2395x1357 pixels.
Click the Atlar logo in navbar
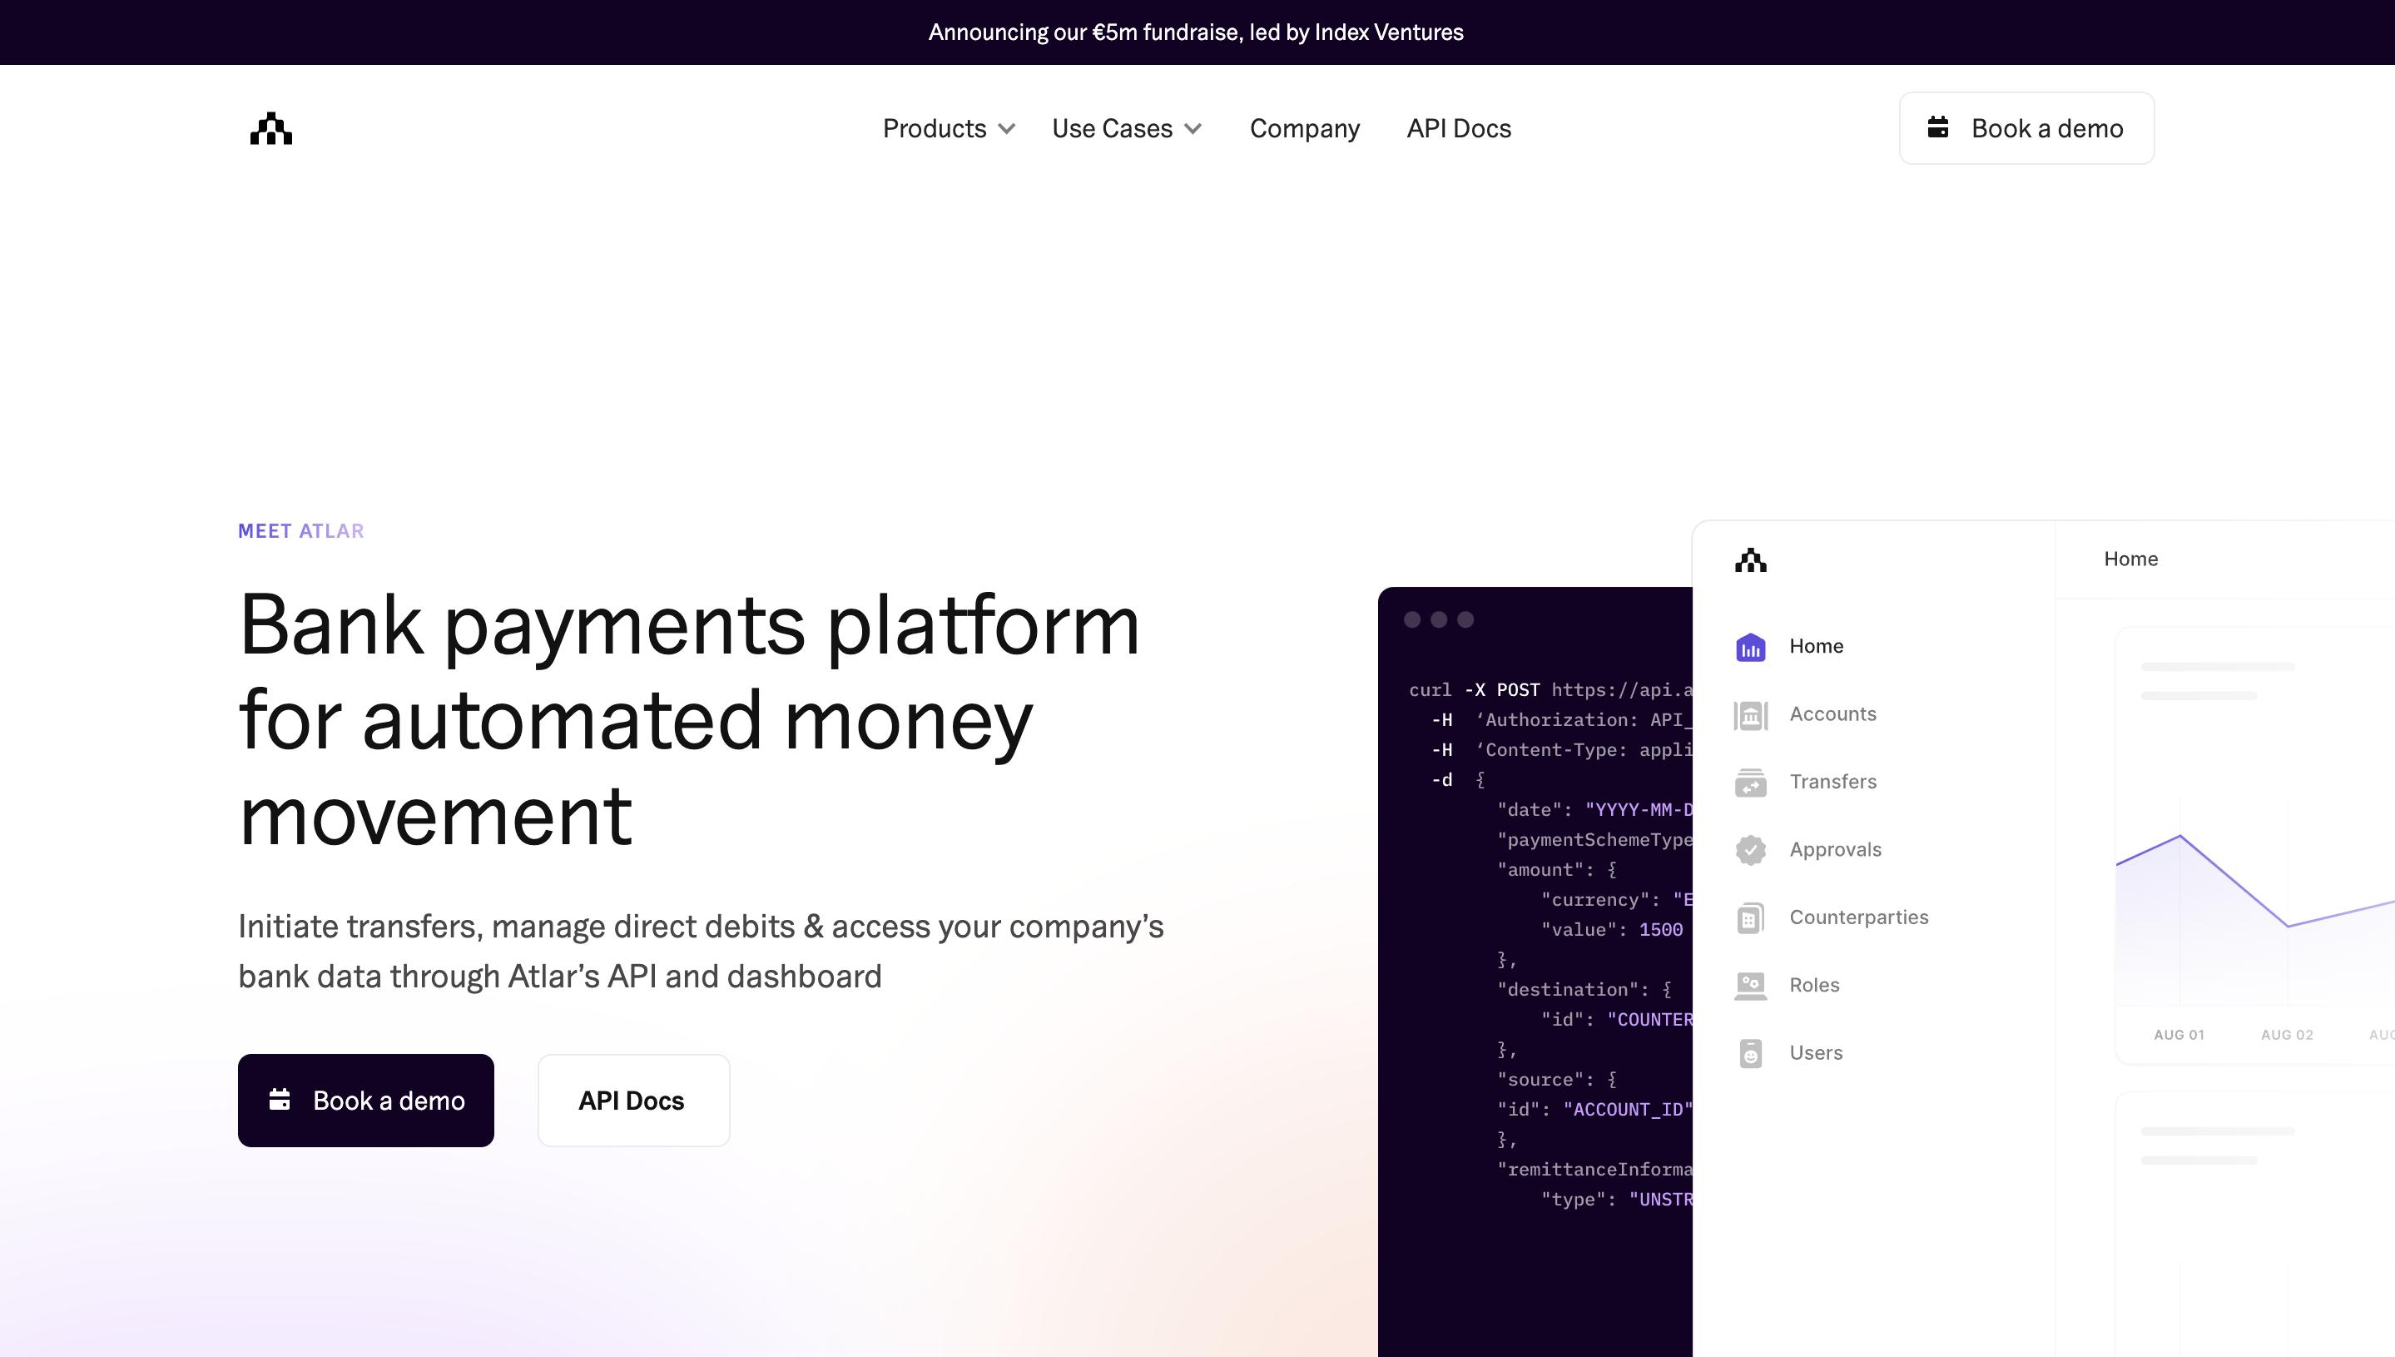point(271,128)
